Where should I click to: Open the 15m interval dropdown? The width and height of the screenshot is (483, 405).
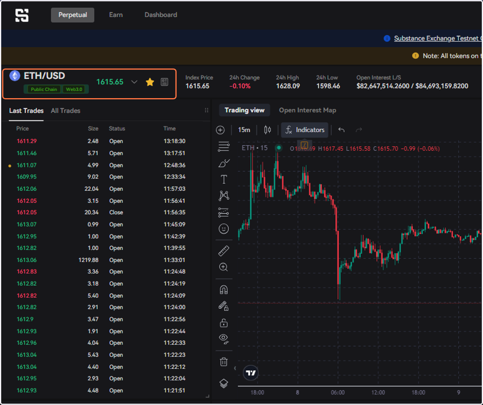coord(244,130)
